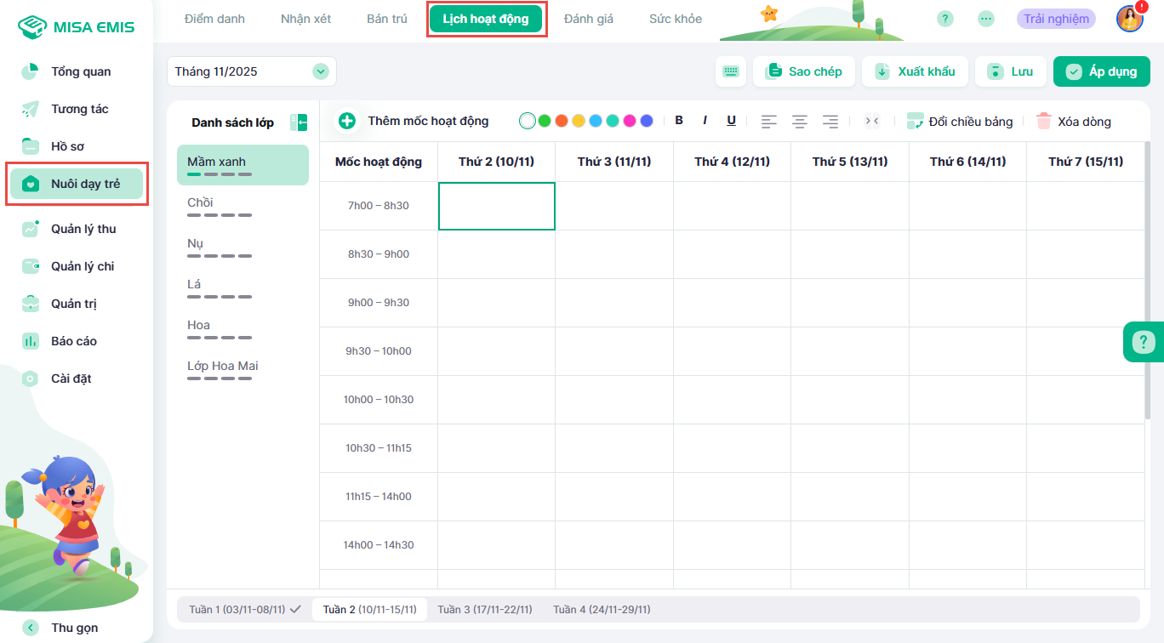Open the Tháng 11/2025 month dropdown
This screenshot has height=643, width=1164.
click(x=321, y=71)
